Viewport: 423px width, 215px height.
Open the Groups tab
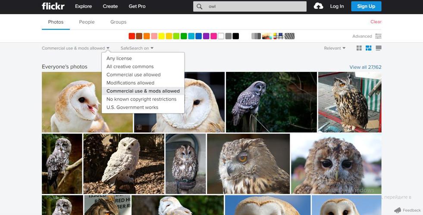(x=118, y=22)
